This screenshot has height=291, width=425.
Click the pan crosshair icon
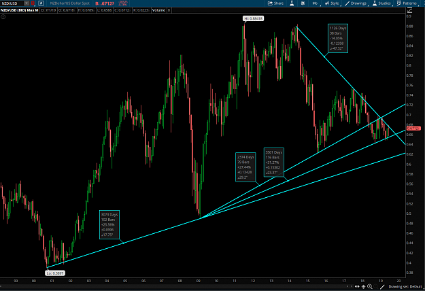pos(364,286)
